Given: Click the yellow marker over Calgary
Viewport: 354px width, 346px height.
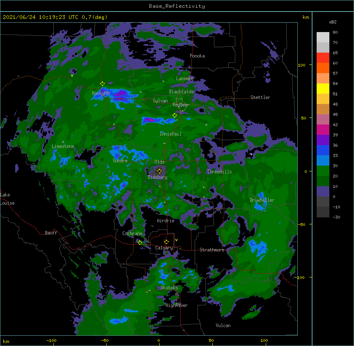Looking at the screenshot, I should click(166, 242).
